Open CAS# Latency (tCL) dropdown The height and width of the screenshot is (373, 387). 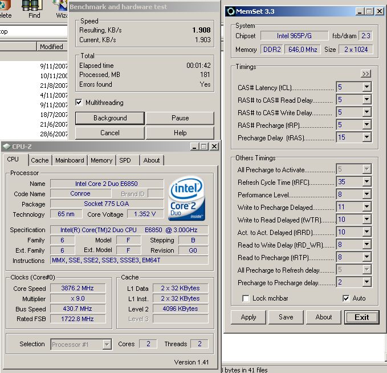coord(366,87)
